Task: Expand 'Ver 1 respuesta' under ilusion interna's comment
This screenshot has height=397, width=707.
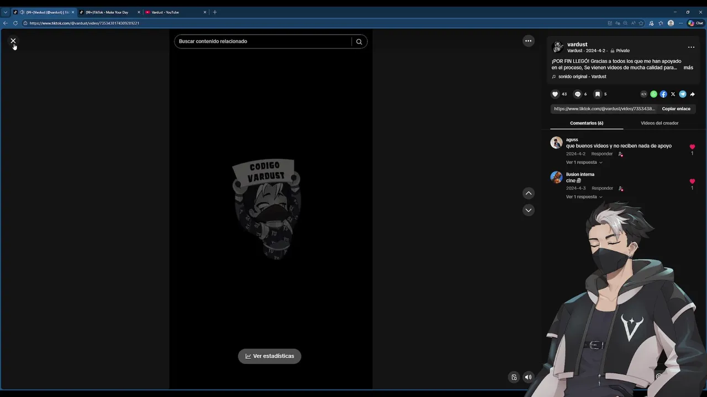Action: (584, 197)
